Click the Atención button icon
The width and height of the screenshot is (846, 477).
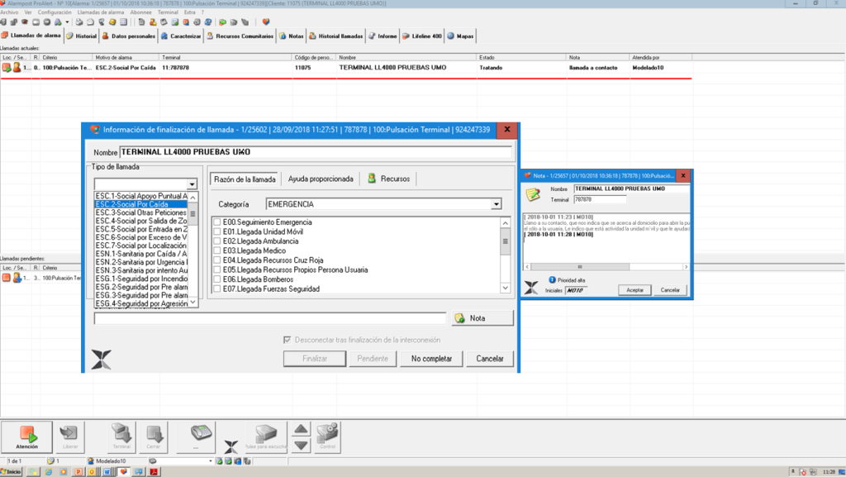tap(27, 434)
